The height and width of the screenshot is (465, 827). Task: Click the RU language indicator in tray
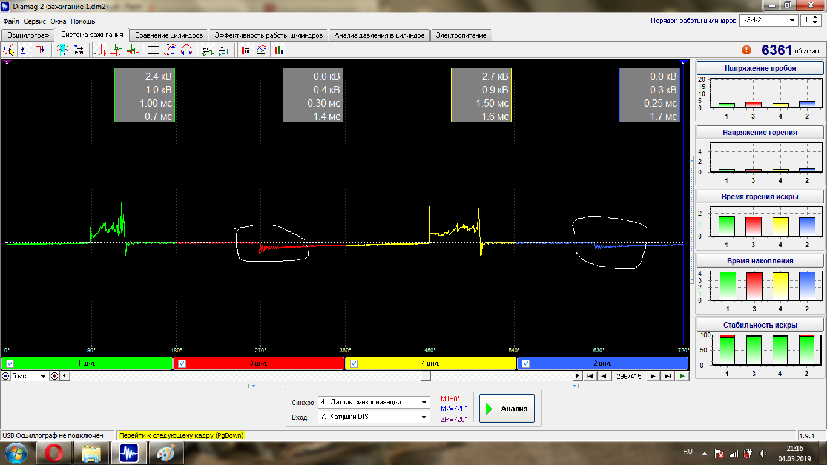[x=688, y=452]
